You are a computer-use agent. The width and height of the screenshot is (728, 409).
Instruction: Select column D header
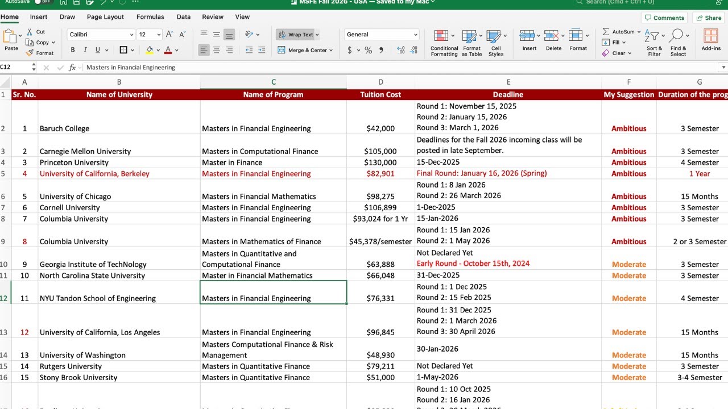tap(380, 82)
